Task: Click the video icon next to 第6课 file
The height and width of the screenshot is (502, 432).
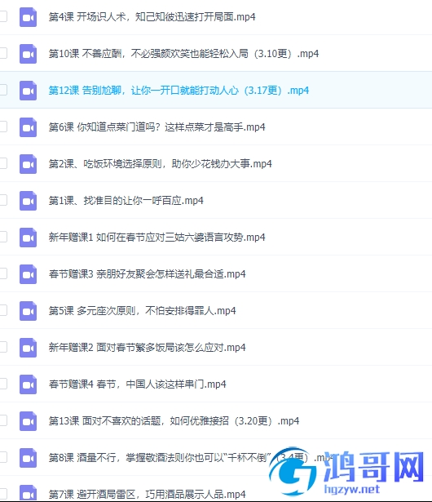Action: click(29, 127)
